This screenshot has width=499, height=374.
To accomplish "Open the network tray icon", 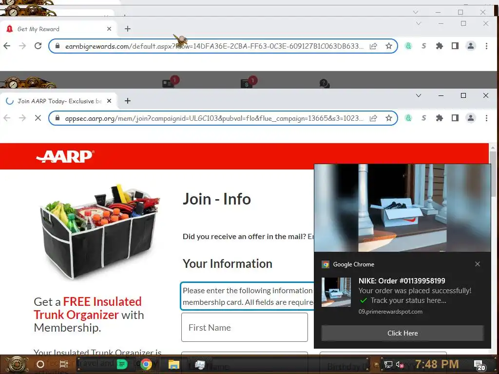I will pyautogui.click(x=388, y=365).
